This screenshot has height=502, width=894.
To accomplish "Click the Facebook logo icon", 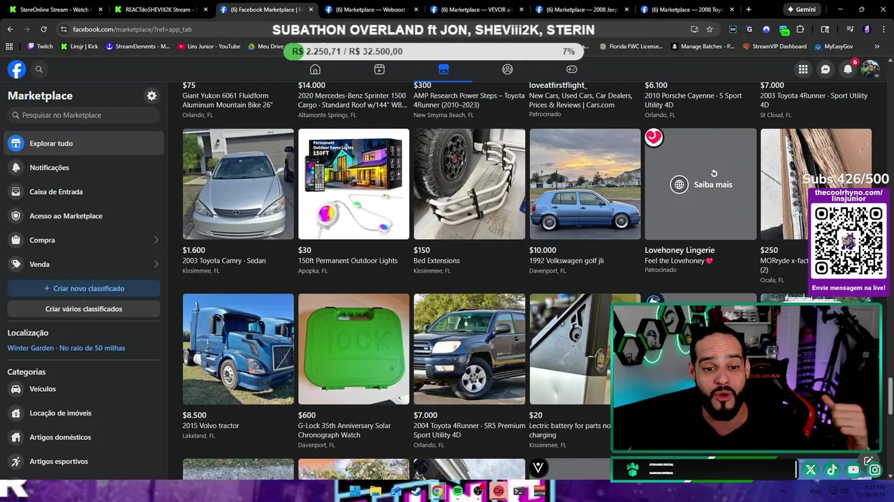I will tap(17, 69).
